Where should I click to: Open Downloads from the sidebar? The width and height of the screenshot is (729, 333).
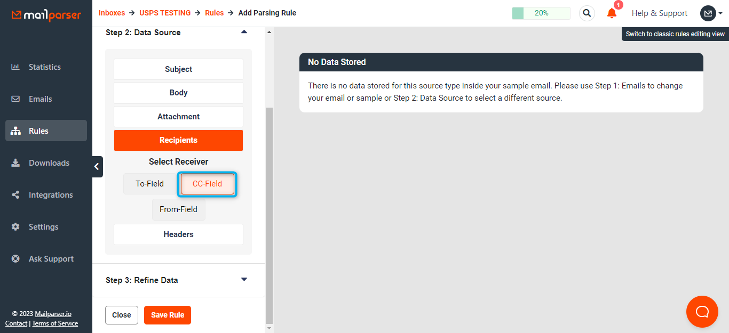pyautogui.click(x=49, y=163)
